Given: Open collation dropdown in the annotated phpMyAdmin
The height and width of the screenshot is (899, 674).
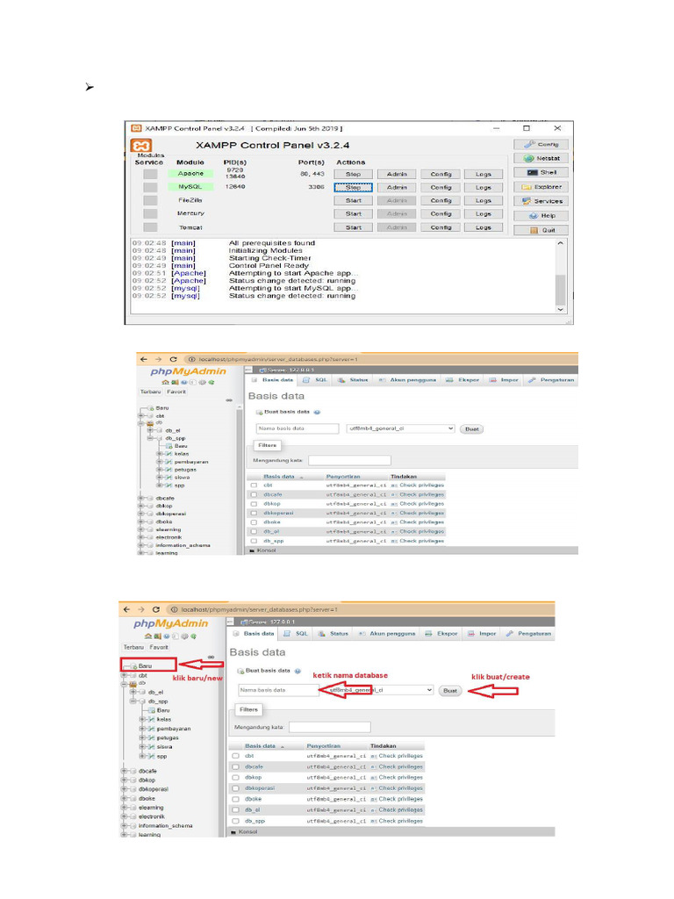Looking at the screenshot, I should (x=379, y=690).
